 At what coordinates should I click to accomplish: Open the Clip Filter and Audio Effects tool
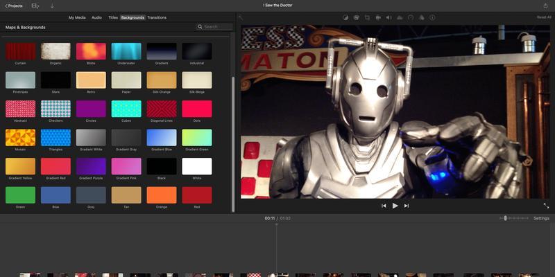pos(421,17)
